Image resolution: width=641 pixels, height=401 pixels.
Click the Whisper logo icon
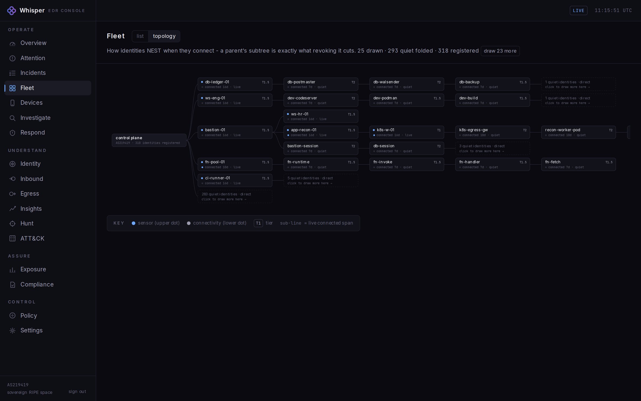[x=11, y=10]
